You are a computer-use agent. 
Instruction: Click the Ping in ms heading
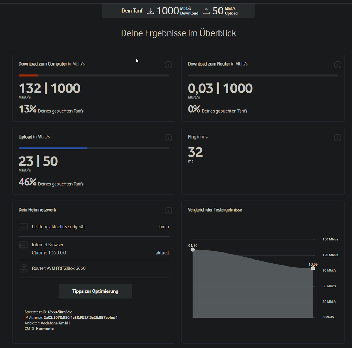(x=198, y=137)
